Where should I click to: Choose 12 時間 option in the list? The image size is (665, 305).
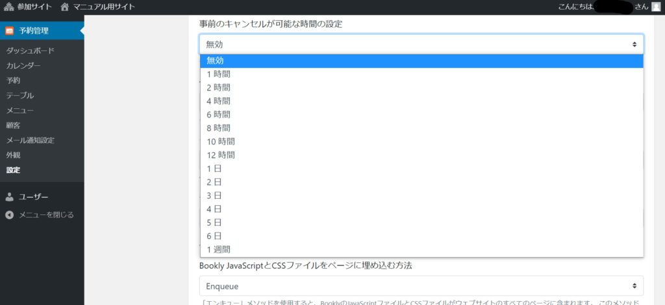point(221,155)
